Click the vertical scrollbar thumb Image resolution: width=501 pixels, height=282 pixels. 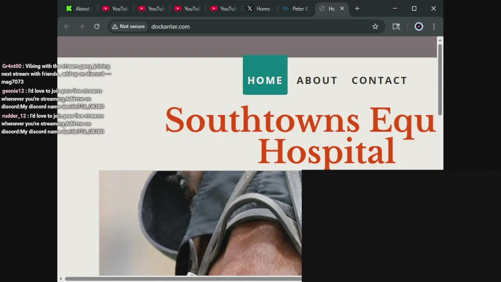click(x=440, y=80)
